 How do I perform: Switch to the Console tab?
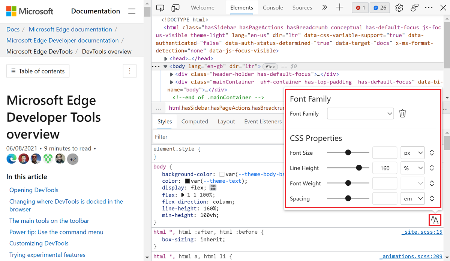coord(273,7)
